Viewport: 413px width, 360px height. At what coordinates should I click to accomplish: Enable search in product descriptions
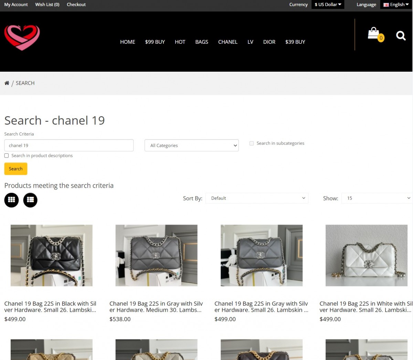[x=7, y=156]
